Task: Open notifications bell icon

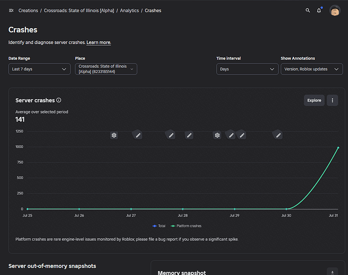Action: tap(319, 10)
